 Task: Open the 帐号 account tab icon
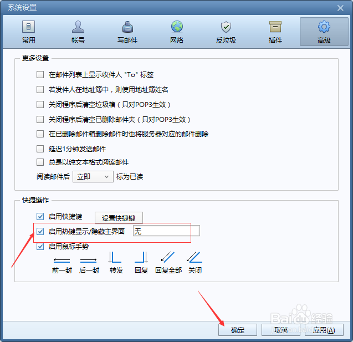click(78, 27)
